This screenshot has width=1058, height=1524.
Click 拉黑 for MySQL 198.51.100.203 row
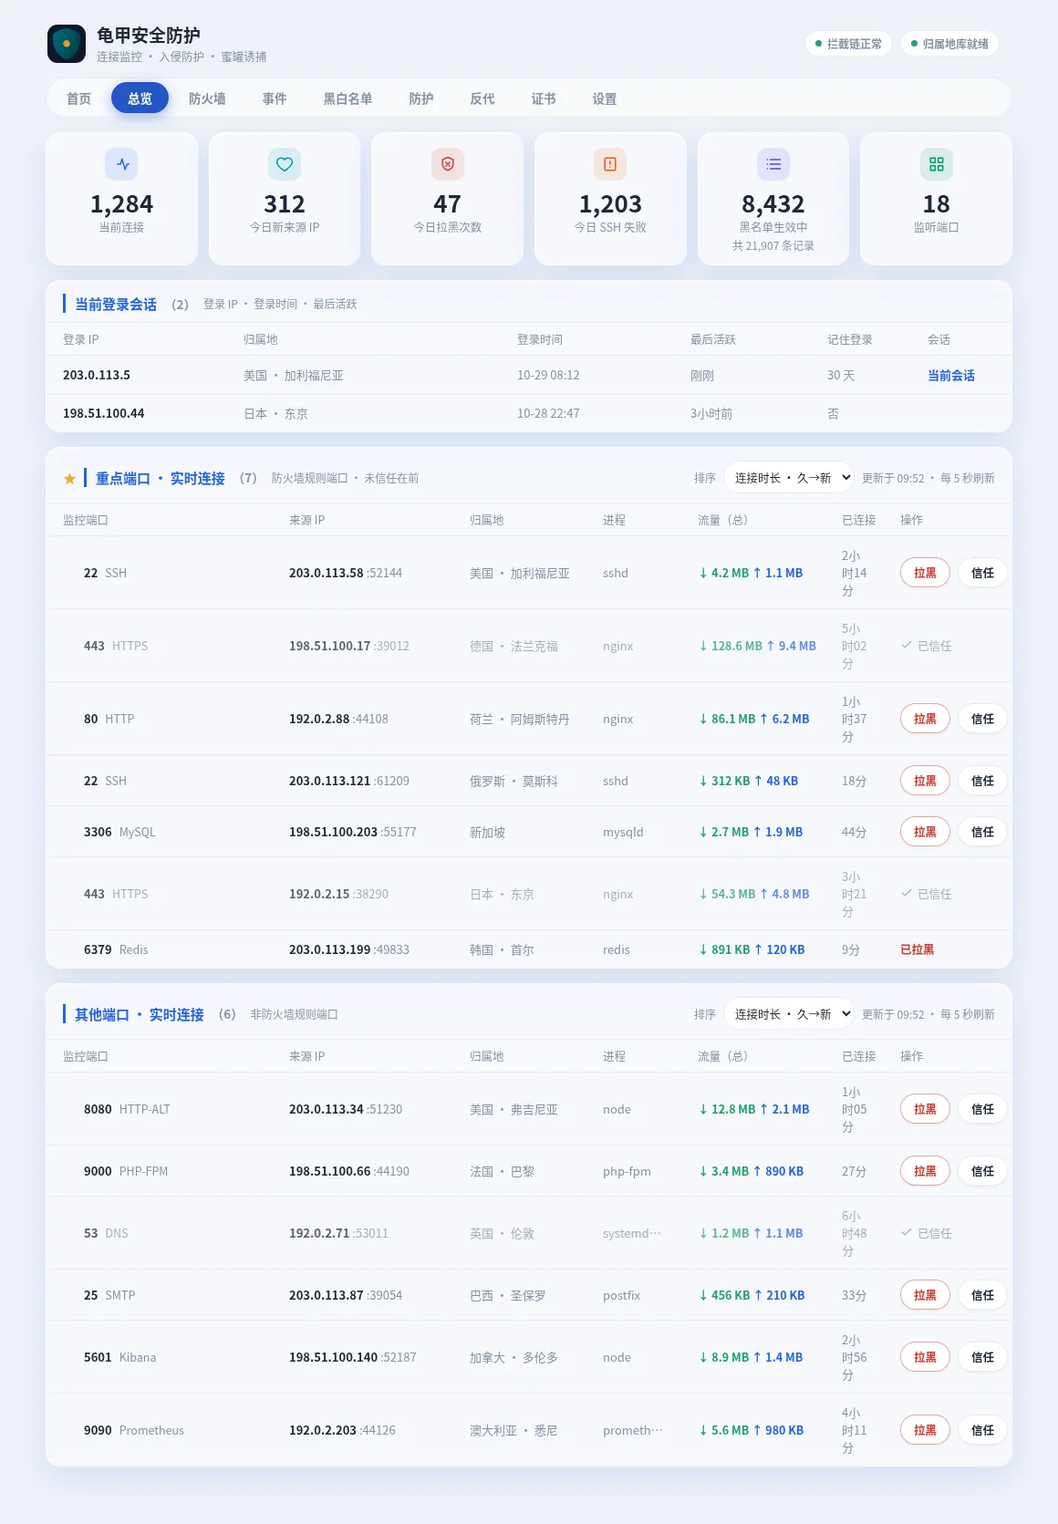(925, 832)
